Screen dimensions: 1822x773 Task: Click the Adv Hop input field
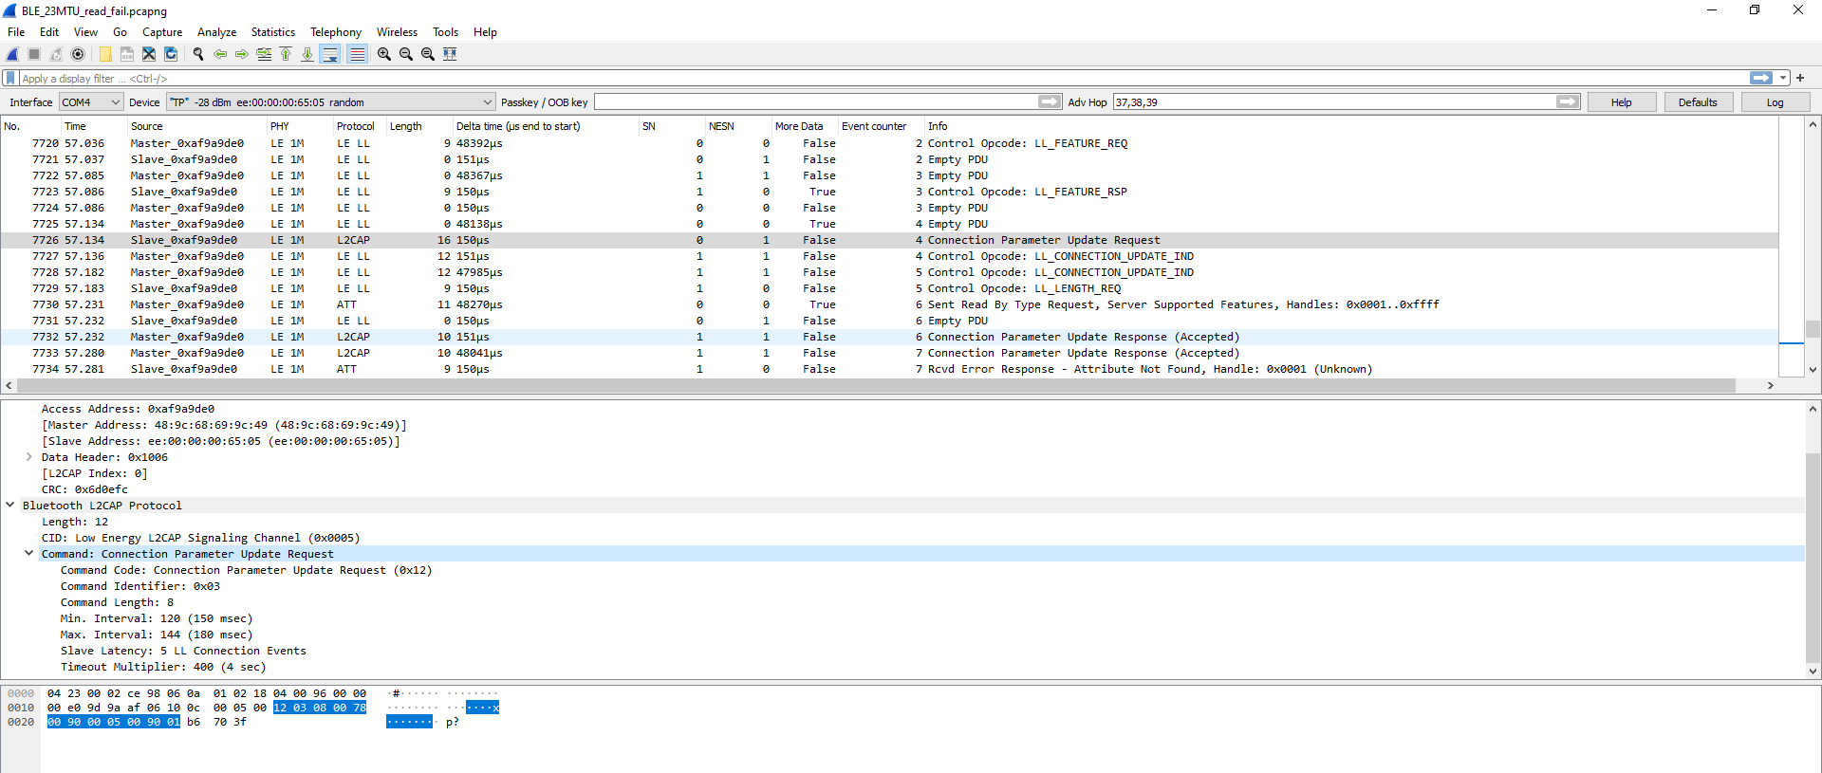tap(1334, 101)
